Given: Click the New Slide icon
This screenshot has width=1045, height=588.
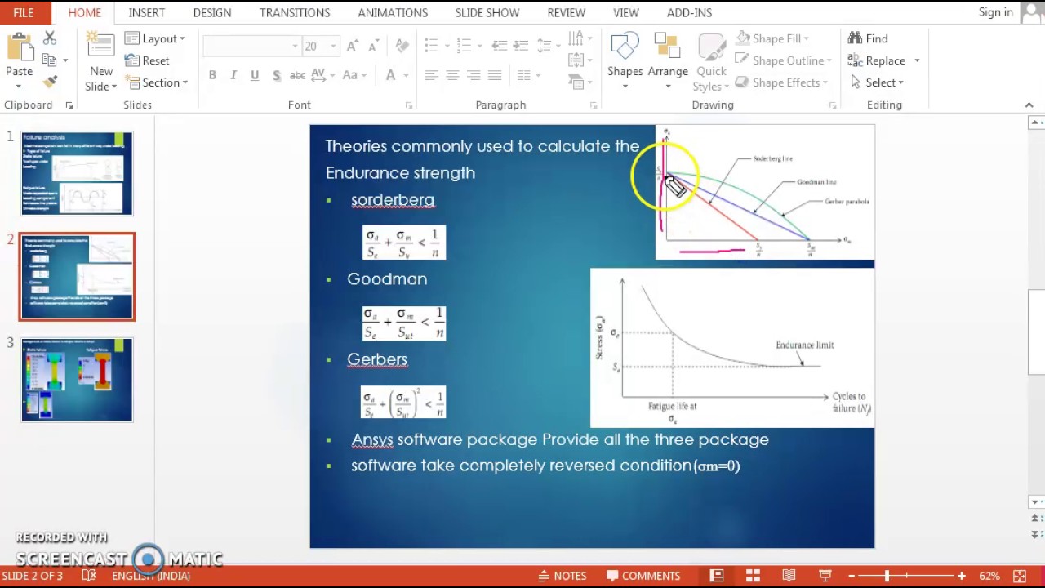Looking at the screenshot, I should click(101, 47).
